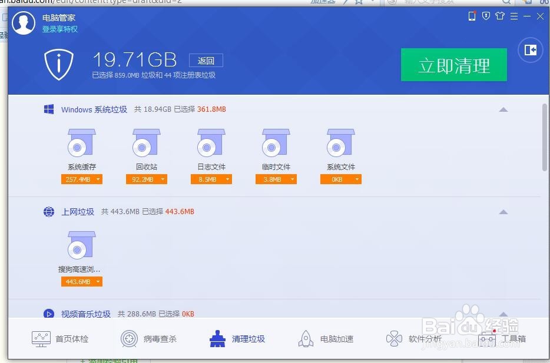Collapse the 视频音乐垃圾 section
The image size is (550, 363).
(x=503, y=314)
